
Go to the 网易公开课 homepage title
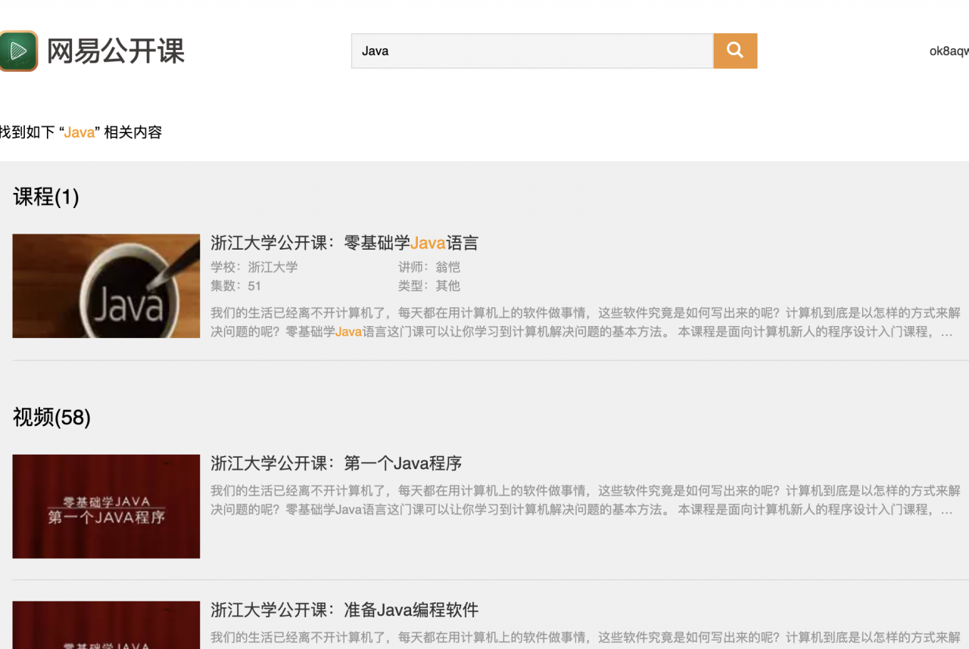116,51
